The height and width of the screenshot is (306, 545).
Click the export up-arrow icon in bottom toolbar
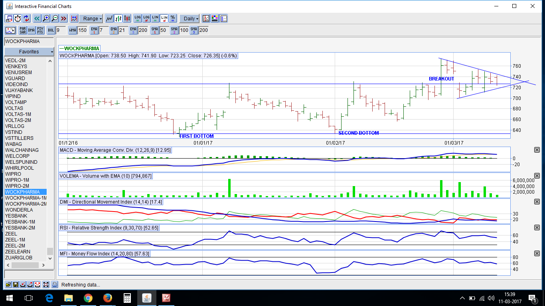pyautogui.click(x=30, y=284)
